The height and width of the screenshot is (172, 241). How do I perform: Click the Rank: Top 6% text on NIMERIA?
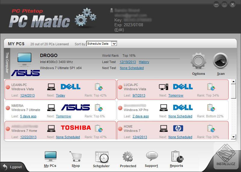click(x=95, y=116)
